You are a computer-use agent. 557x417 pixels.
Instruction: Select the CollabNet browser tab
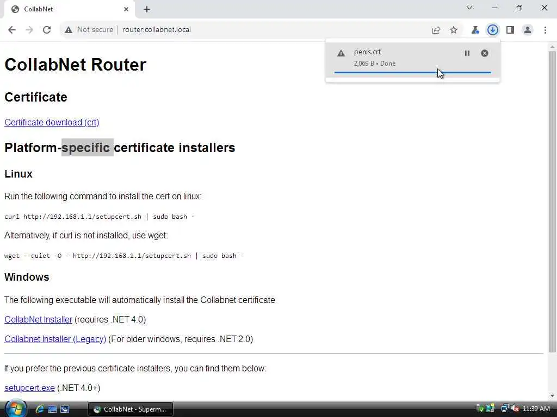coord(69,9)
